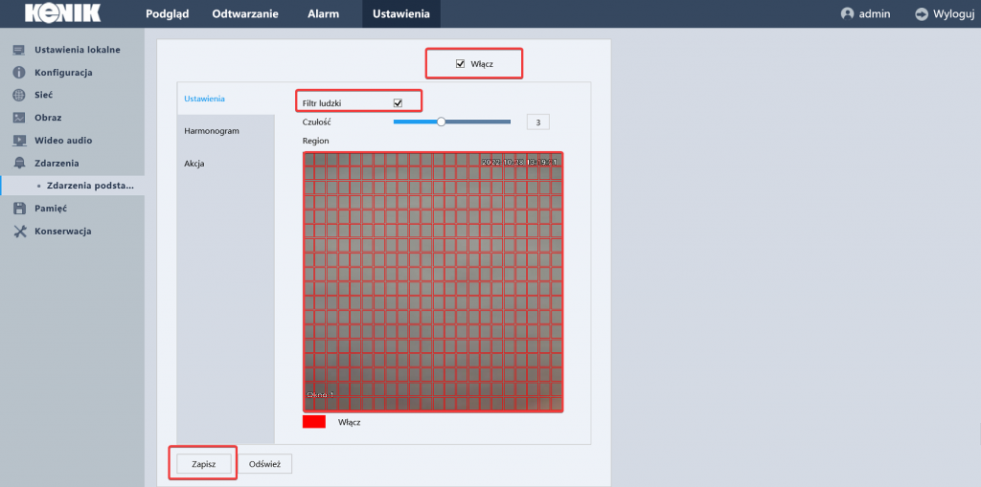981x487 pixels.
Task: Click the picture icon beside Obraz
Action: [x=18, y=118]
